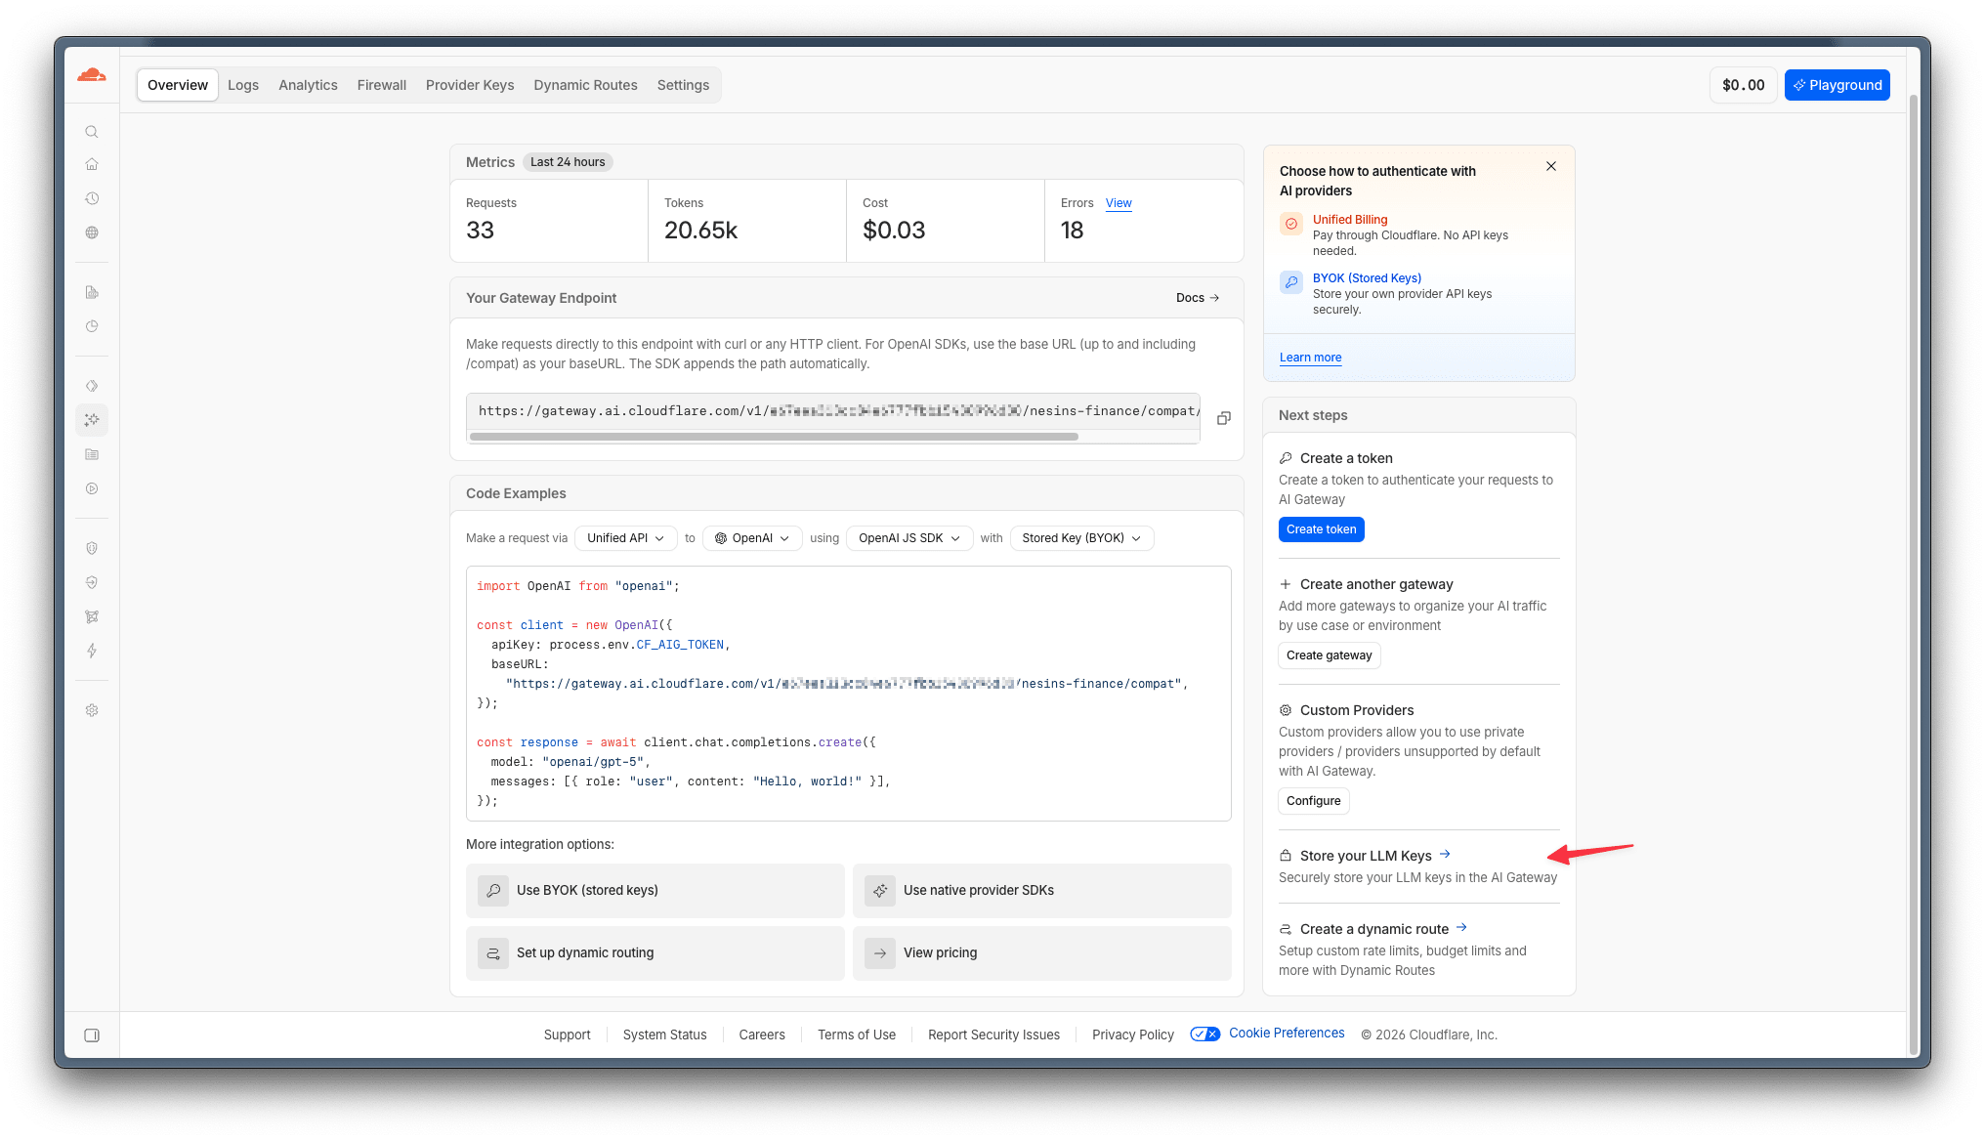Click the shield with arrow icon in sidebar

[92, 582]
